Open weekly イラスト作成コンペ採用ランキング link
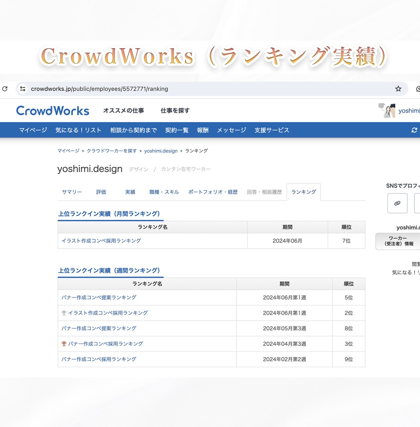 click(x=108, y=313)
